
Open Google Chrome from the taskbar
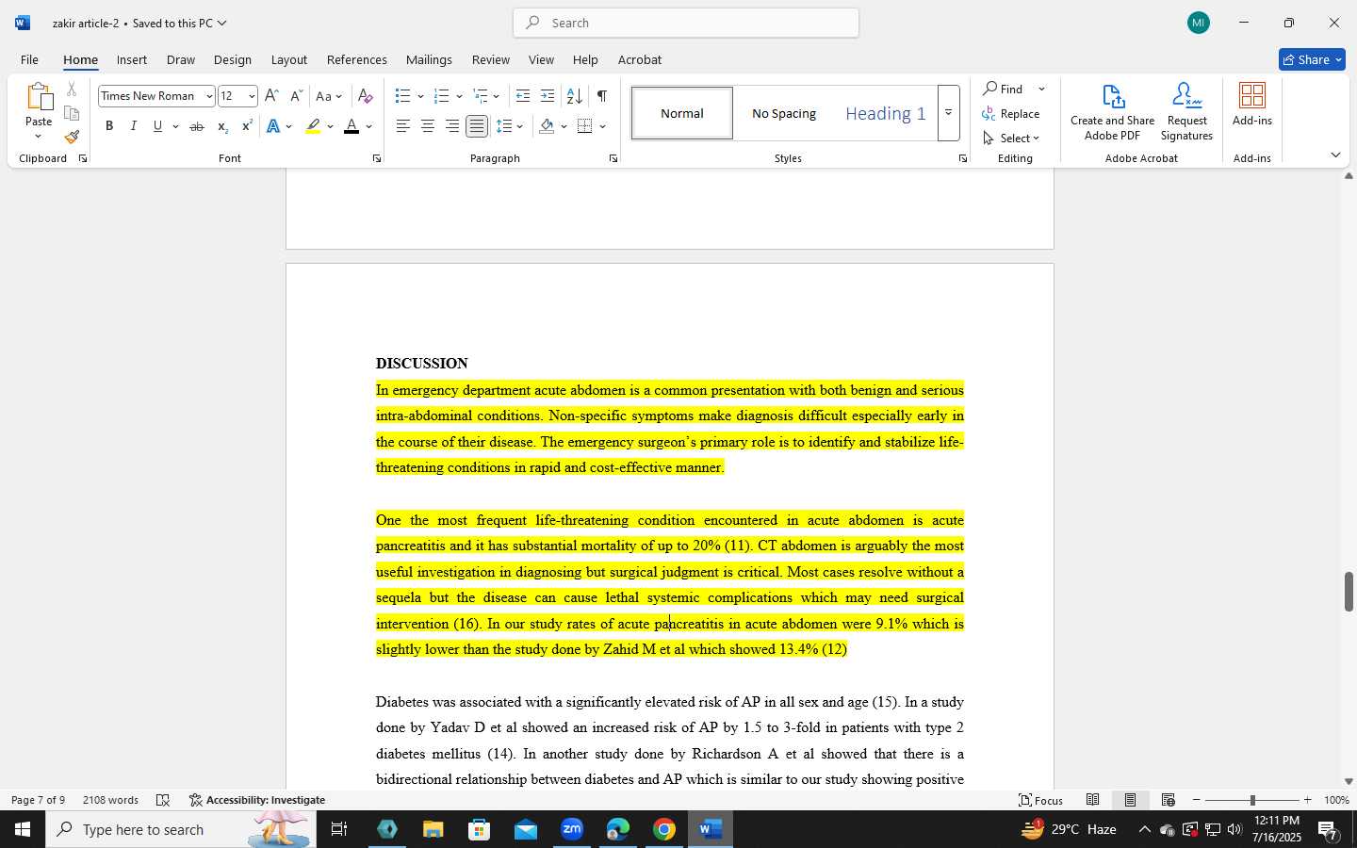click(x=664, y=829)
